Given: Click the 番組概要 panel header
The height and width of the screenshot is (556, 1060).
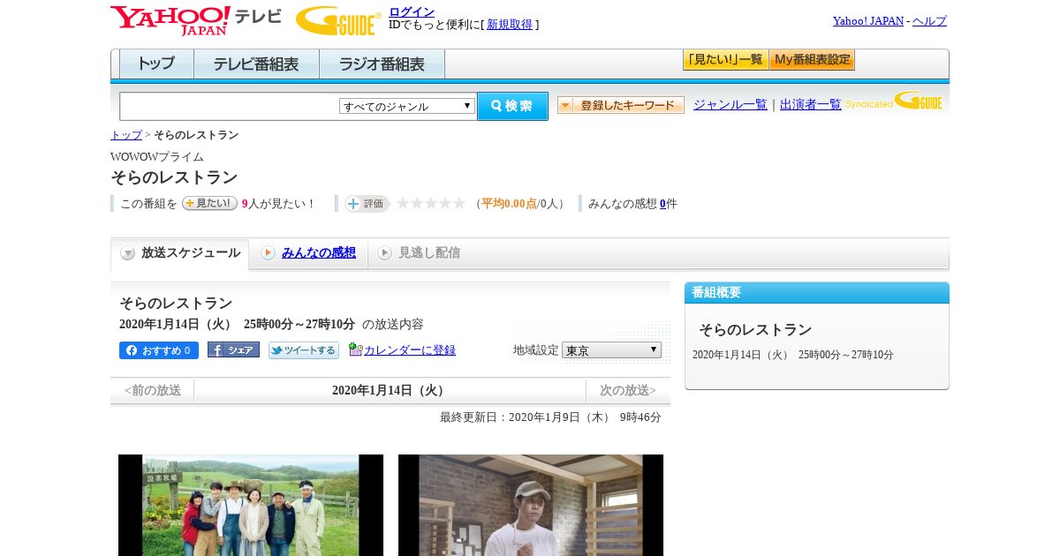Looking at the screenshot, I should pyautogui.click(x=817, y=293).
